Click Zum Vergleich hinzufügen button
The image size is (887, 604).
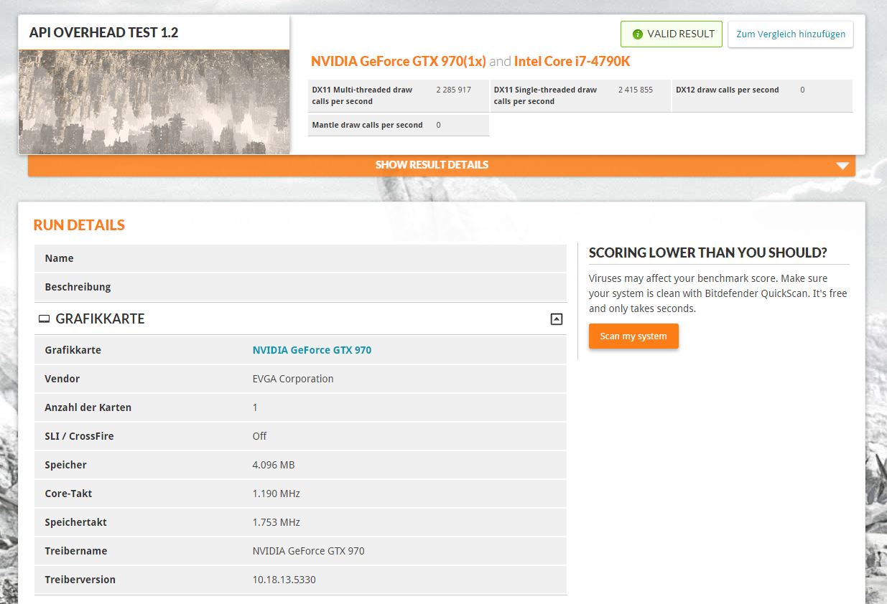tap(791, 34)
